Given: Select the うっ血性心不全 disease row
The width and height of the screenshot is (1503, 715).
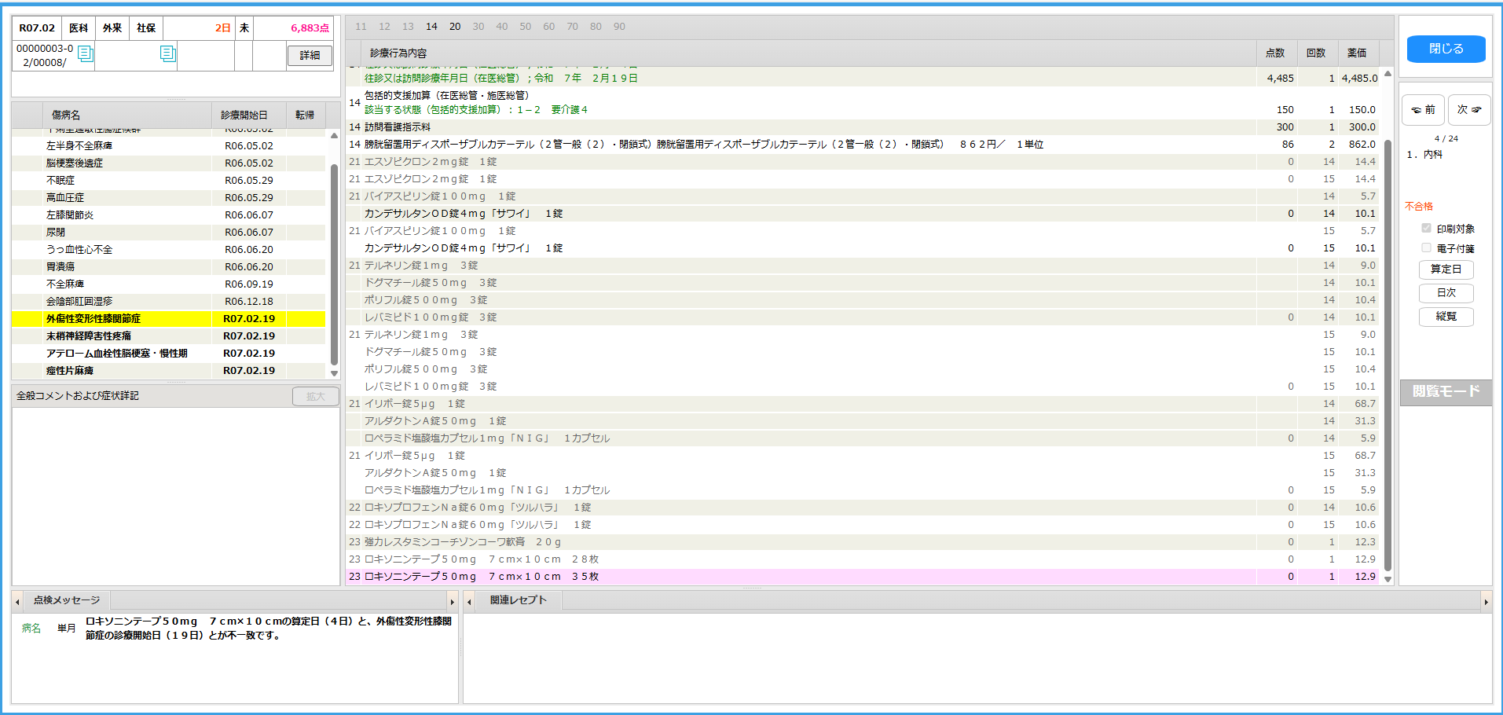Looking at the screenshot, I should 168,250.
